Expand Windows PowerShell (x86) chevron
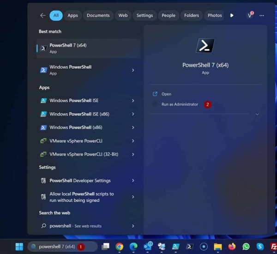 pos(133,127)
